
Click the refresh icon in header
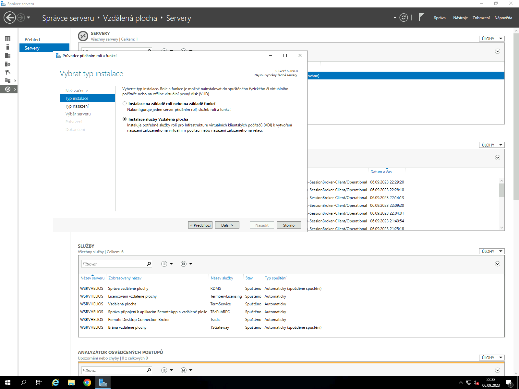[x=404, y=18]
